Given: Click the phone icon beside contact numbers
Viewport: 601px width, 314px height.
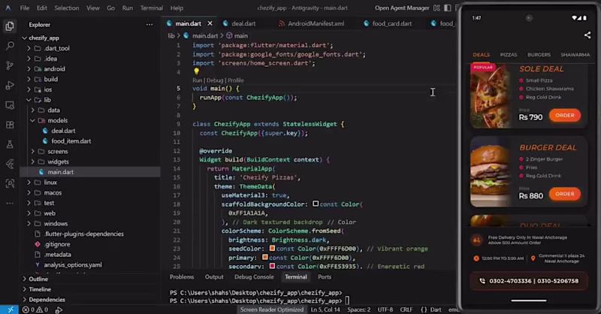Looking at the screenshot, I should click(482, 281).
